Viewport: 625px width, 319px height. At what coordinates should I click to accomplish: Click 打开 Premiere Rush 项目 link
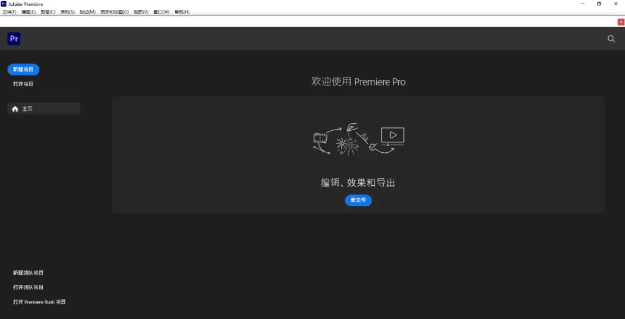[x=39, y=302]
